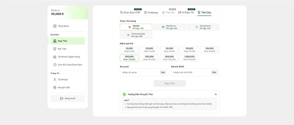The image size is (294, 125).
Task: Choose the 300,000 card denomination
Action: click(x=149, y=58)
